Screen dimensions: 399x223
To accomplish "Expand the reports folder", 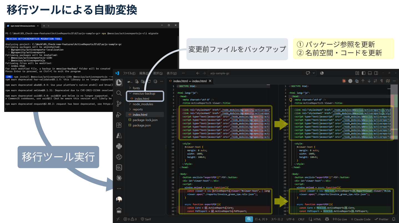I will [145, 109].
